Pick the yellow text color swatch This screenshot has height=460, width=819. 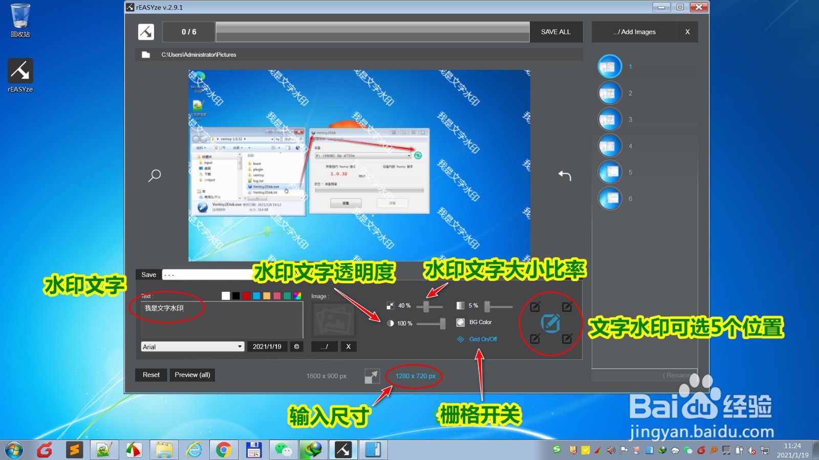267,296
